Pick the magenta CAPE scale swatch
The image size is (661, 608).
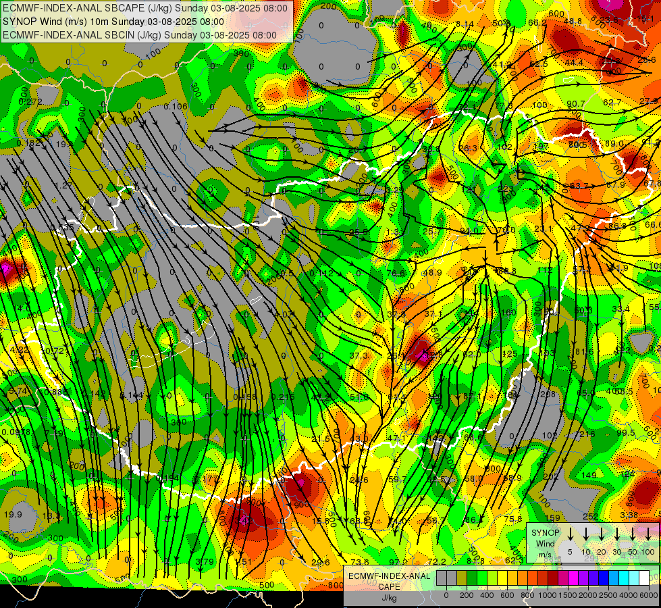(x=573, y=578)
